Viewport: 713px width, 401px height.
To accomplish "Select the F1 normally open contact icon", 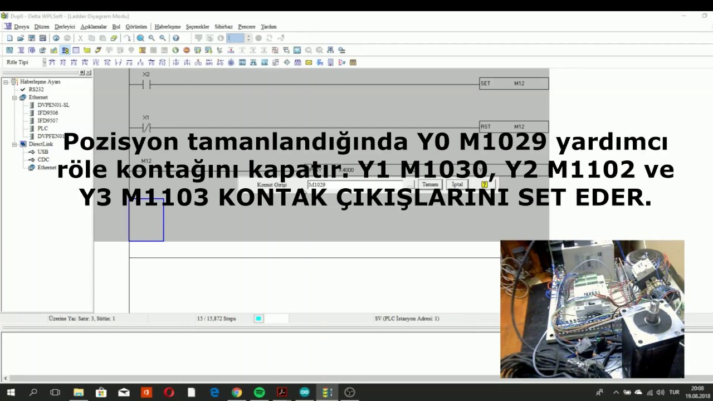I will (x=52, y=62).
